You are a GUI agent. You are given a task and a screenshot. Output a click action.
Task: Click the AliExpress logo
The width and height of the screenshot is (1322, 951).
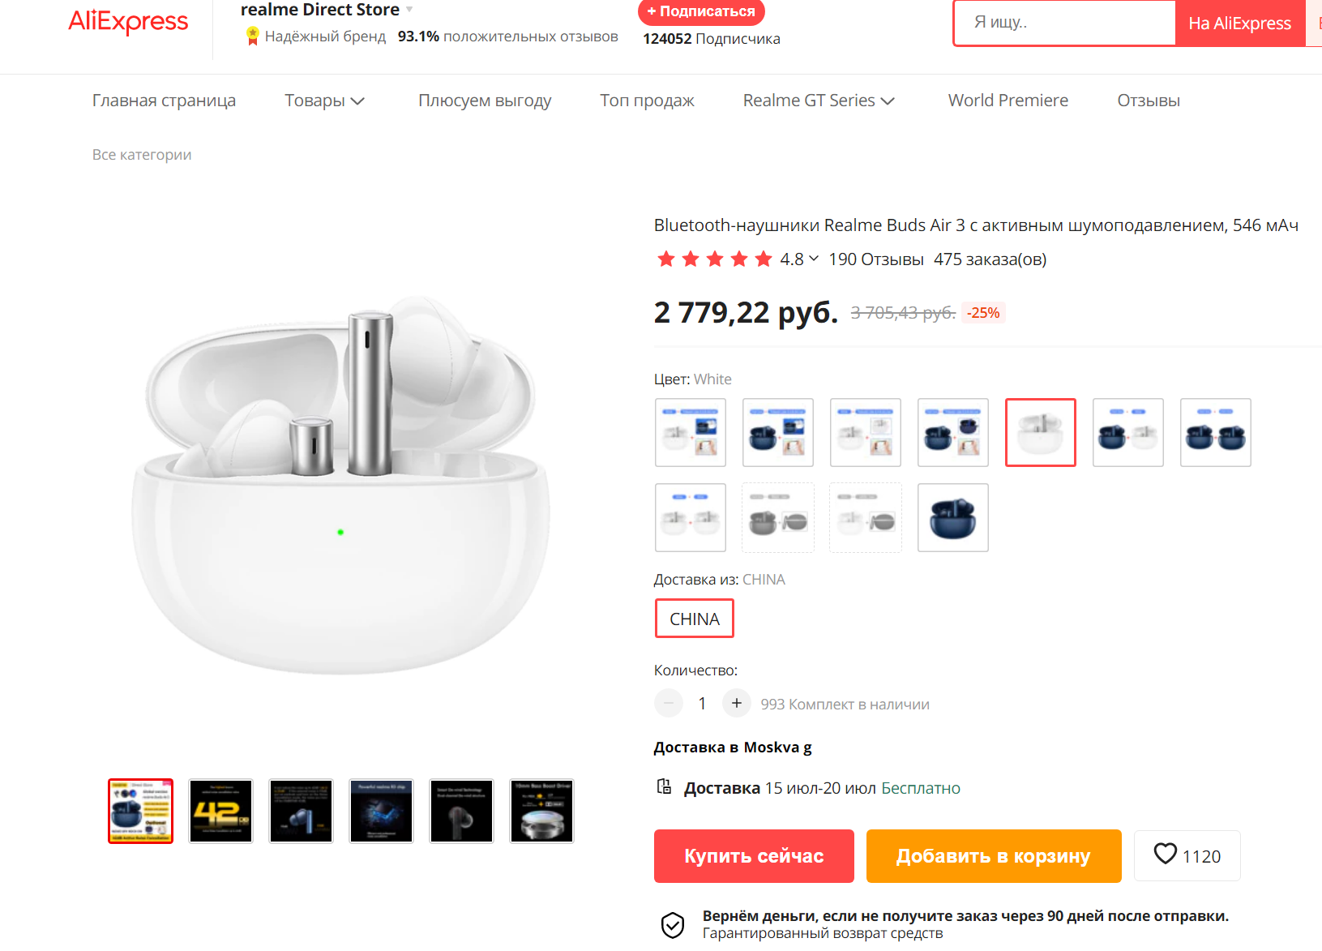(x=128, y=21)
